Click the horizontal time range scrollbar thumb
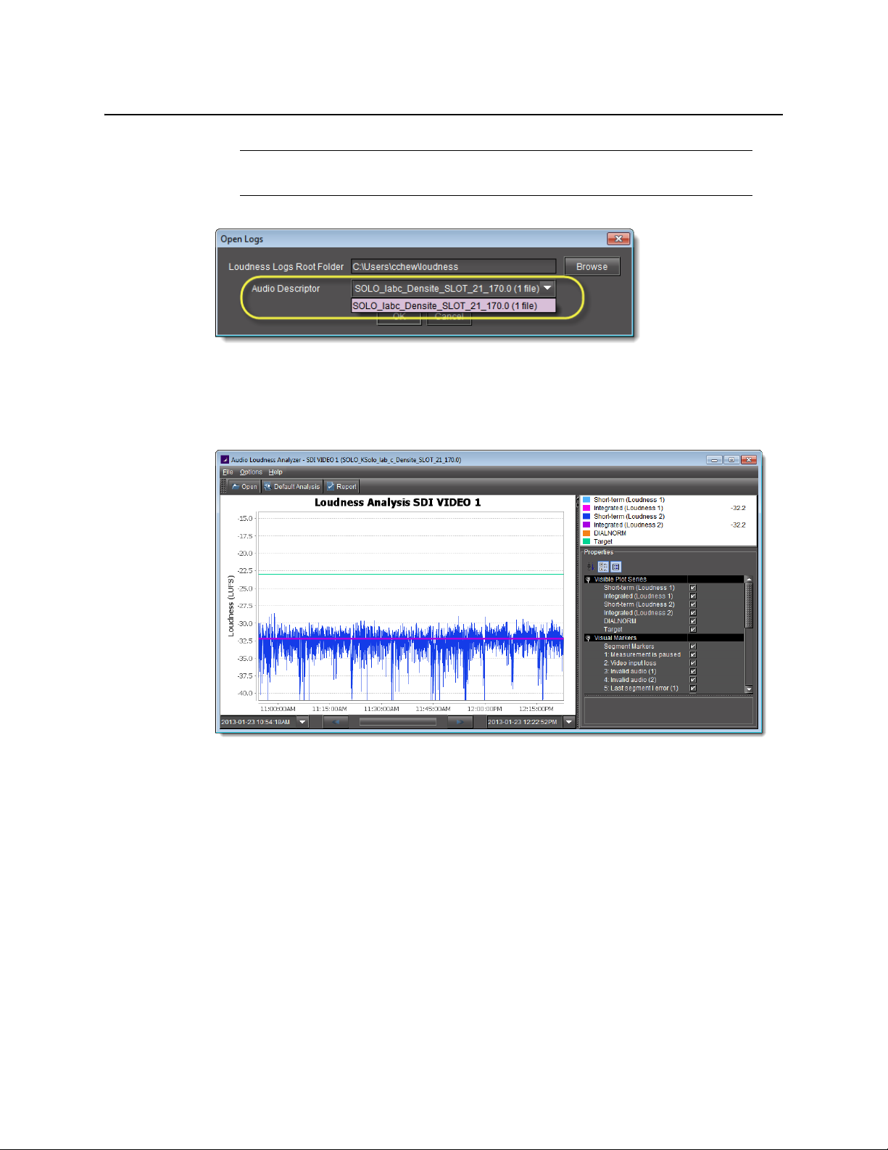888x1150 pixels. pos(398,722)
